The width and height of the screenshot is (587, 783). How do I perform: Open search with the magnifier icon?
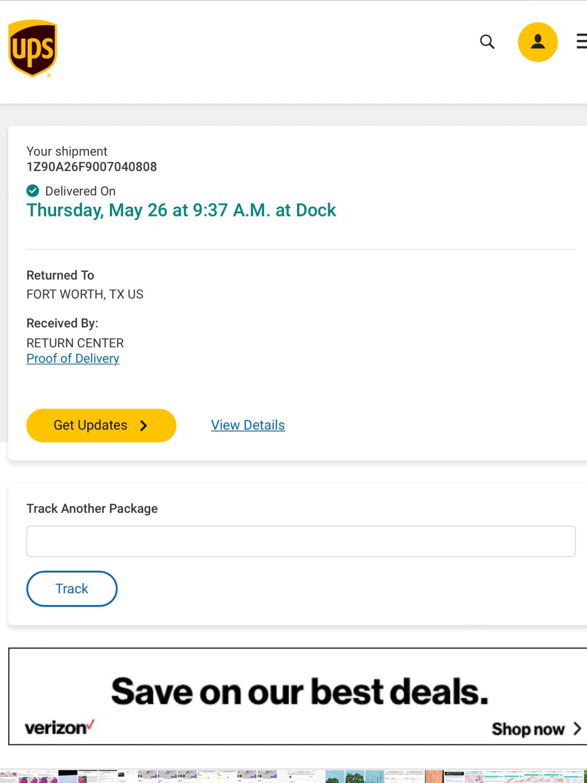pos(487,42)
